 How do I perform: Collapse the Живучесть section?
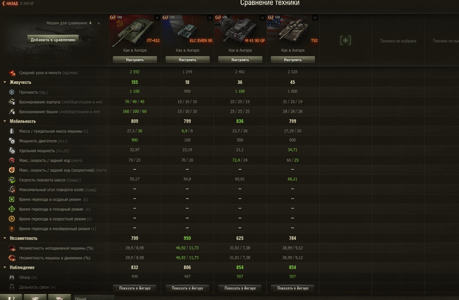(x=5, y=82)
